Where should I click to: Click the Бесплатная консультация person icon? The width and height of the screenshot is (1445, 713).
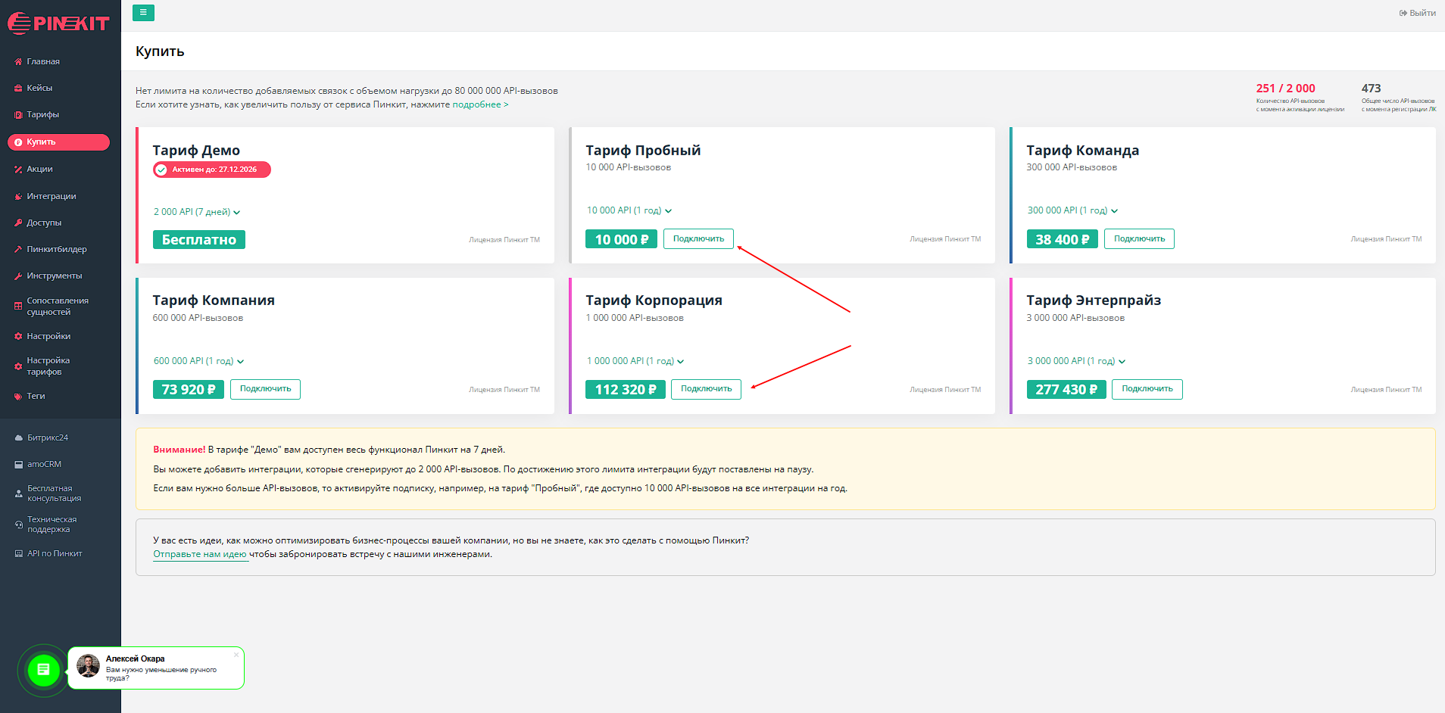(19, 493)
